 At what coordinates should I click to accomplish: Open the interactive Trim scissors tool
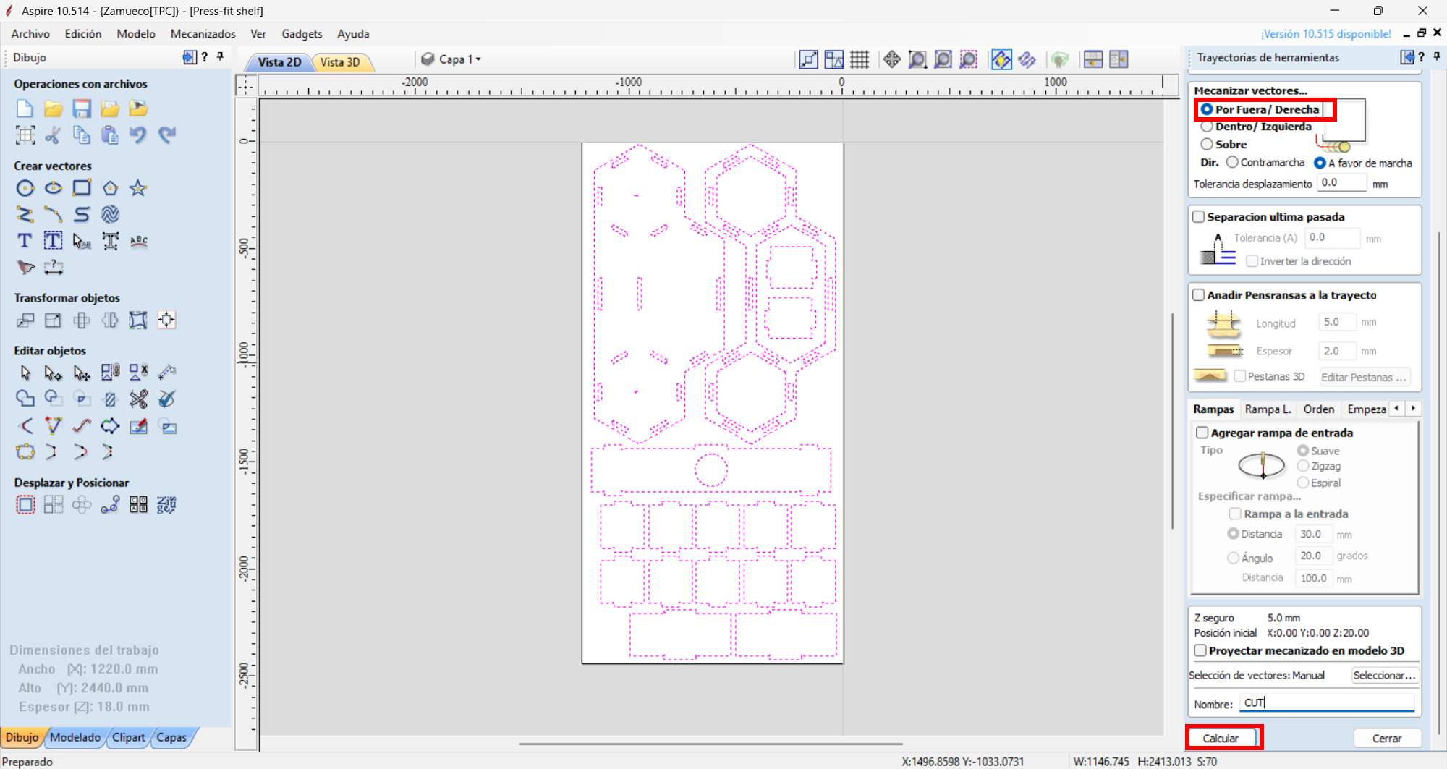tap(138, 399)
